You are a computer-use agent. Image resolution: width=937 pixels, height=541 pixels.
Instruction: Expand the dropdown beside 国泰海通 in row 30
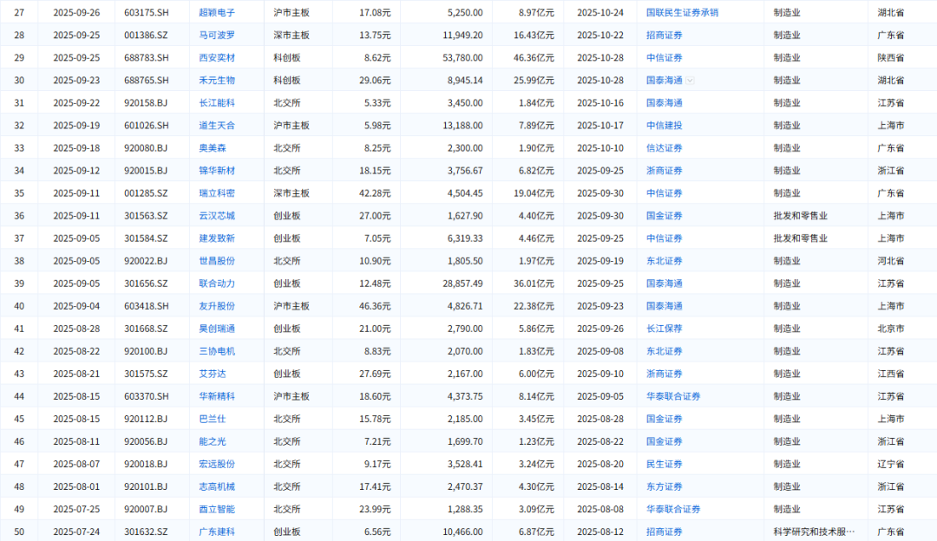[x=691, y=81]
